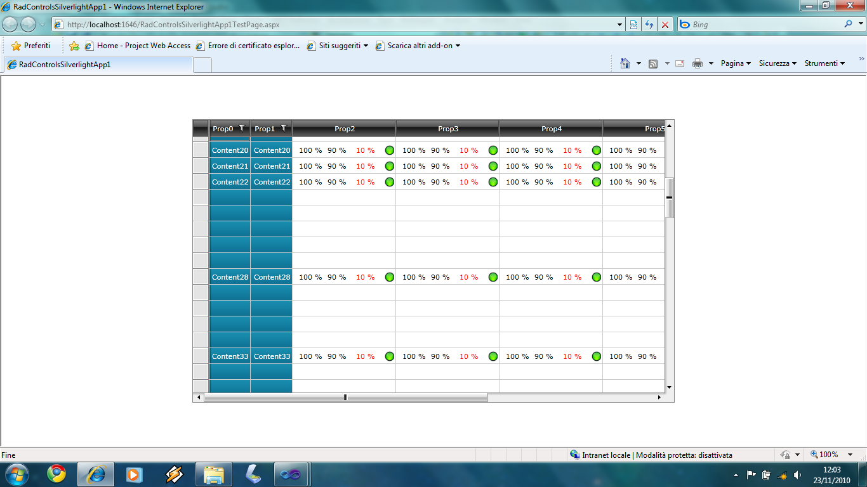Click Content22 cell in the Prop0 column
867x487 pixels.
click(x=230, y=182)
